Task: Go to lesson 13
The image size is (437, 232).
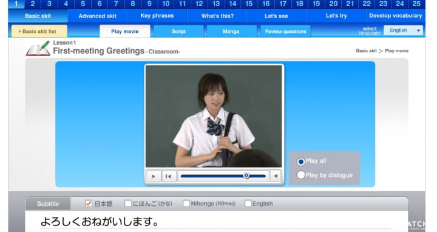Action: (216, 4)
